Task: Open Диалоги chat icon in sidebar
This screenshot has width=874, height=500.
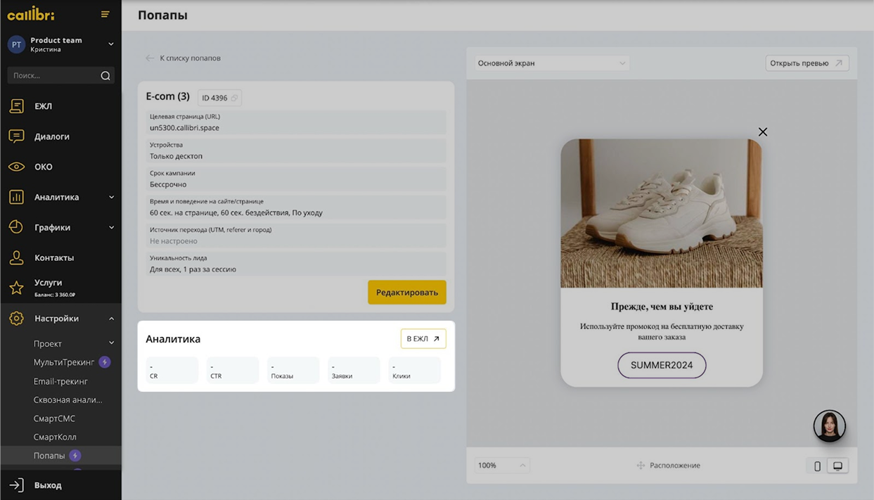Action: [x=16, y=136]
